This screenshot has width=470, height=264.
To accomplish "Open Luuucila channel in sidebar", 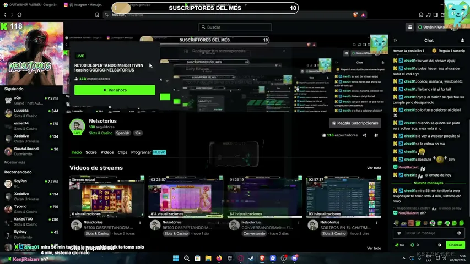I will pyautogui.click(x=31, y=113).
